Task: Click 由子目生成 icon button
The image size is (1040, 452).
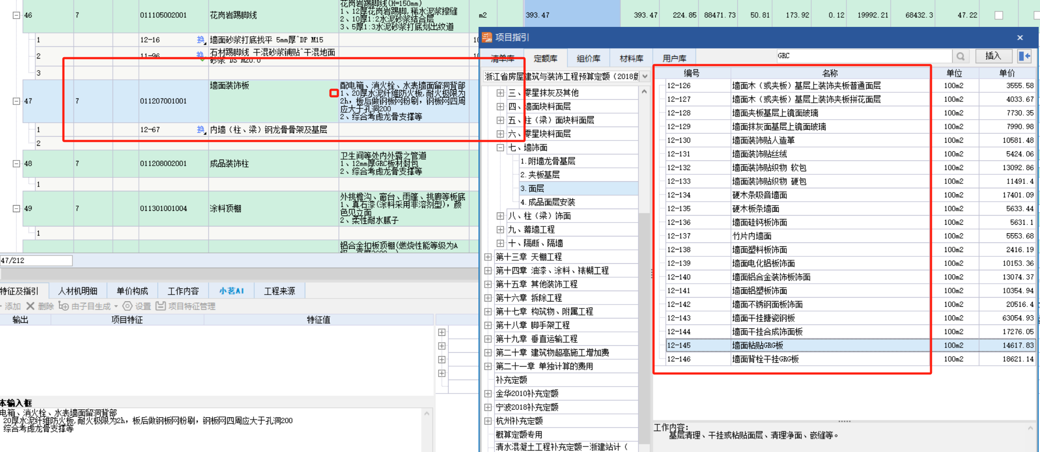Action: click(63, 306)
